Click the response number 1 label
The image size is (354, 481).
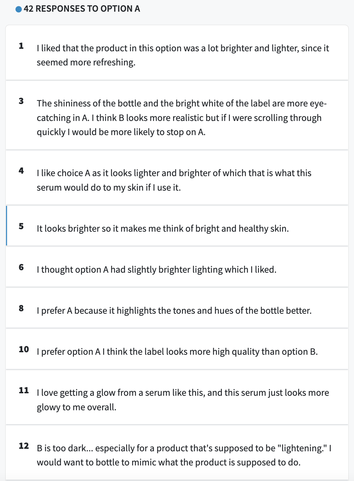click(21, 46)
